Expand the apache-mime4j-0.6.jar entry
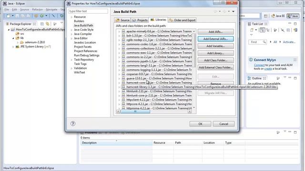305x171 pixels. click(x=119, y=31)
